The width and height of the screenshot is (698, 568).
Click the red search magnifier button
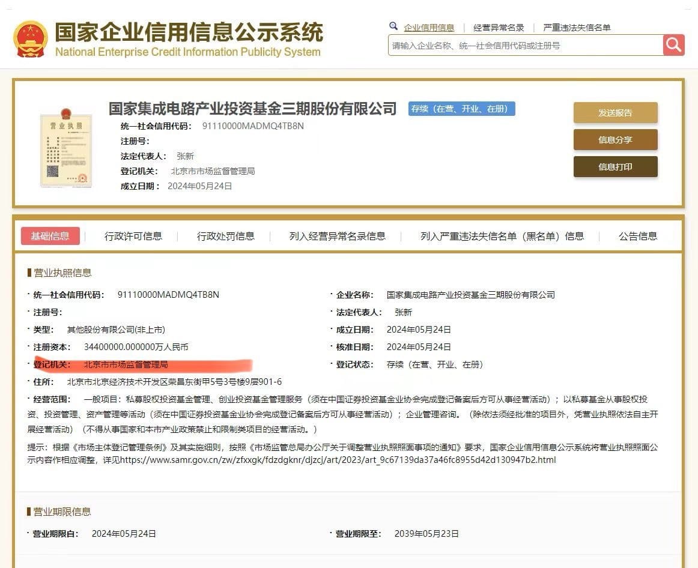coord(673,44)
